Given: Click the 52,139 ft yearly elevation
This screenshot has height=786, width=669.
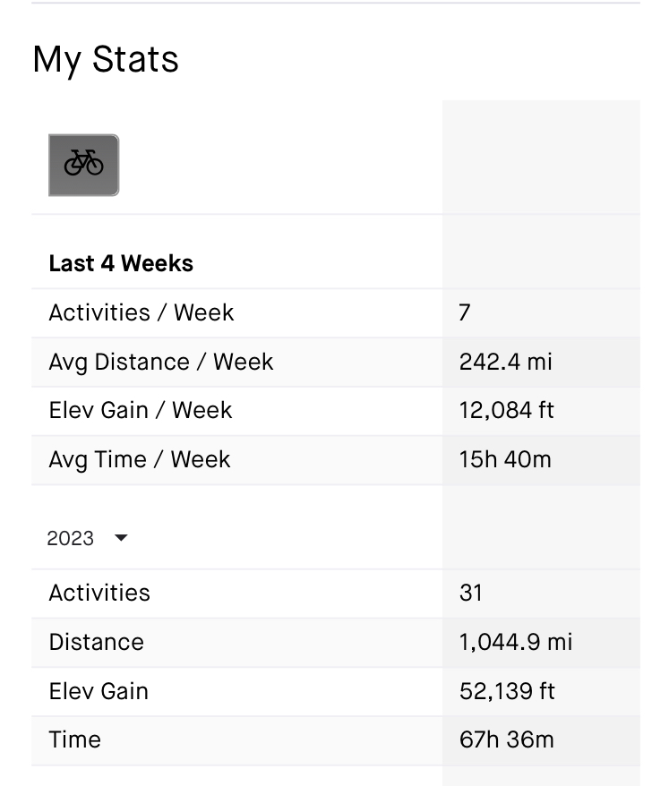Looking at the screenshot, I should tap(507, 691).
